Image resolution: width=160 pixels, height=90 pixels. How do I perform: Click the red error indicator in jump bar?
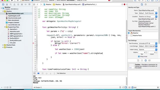click(124, 4)
